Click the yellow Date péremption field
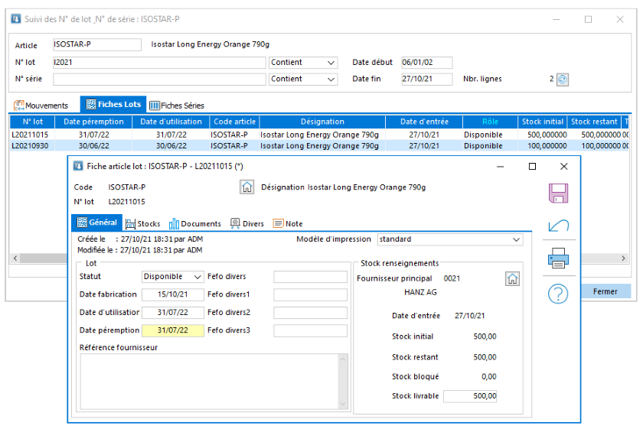The image size is (643, 429). tap(173, 330)
